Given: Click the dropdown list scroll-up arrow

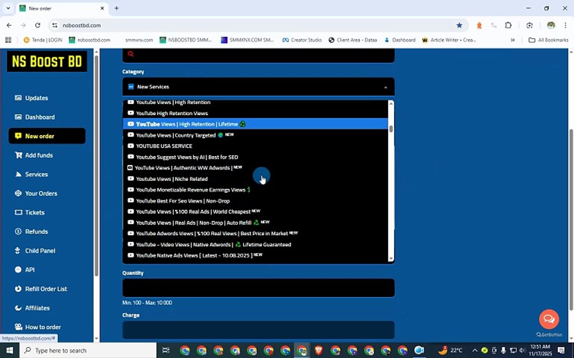Looking at the screenshot, I should (391, 104).
